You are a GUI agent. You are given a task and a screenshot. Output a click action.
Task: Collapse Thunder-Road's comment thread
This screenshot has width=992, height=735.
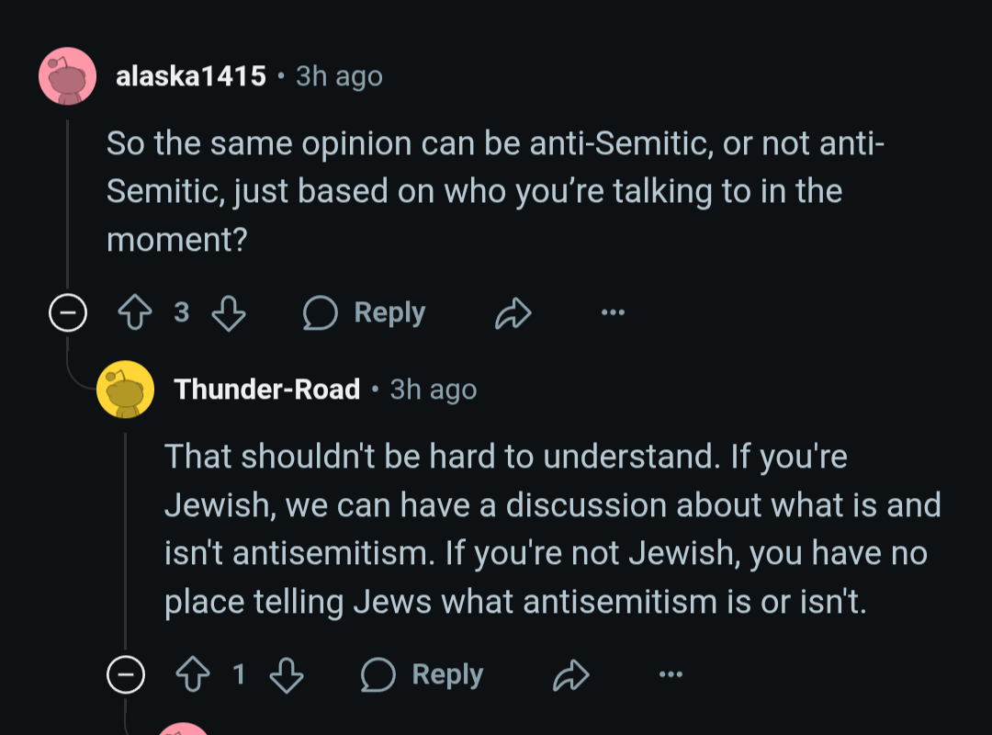(x=126, y=675)
